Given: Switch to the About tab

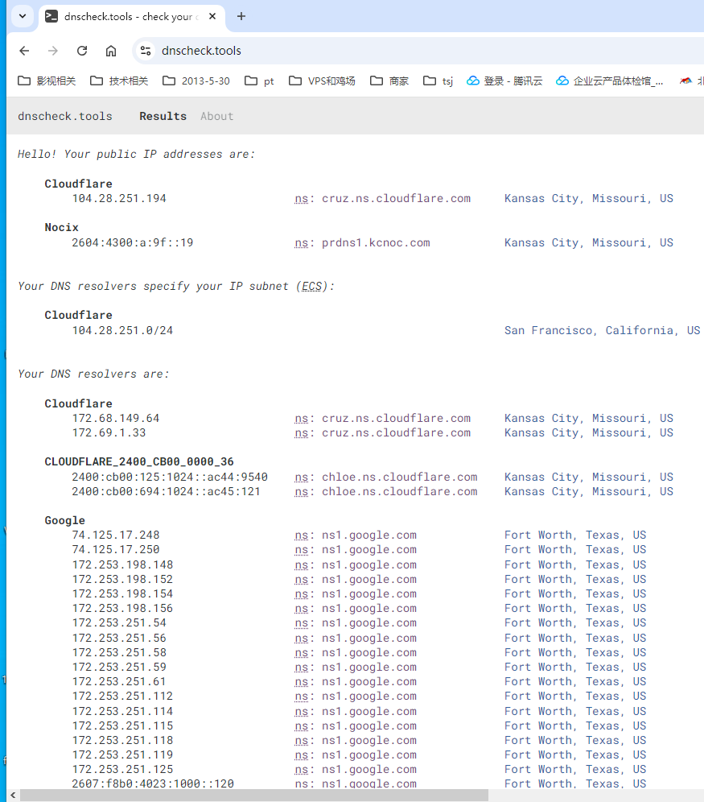Looking at the screenshot, I should (x=216, y=116).
